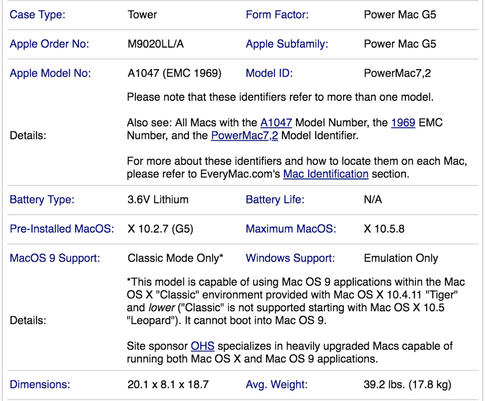Click the dimensions '20.1 x 8.1 x 18.7'

[x=168, y=384]
